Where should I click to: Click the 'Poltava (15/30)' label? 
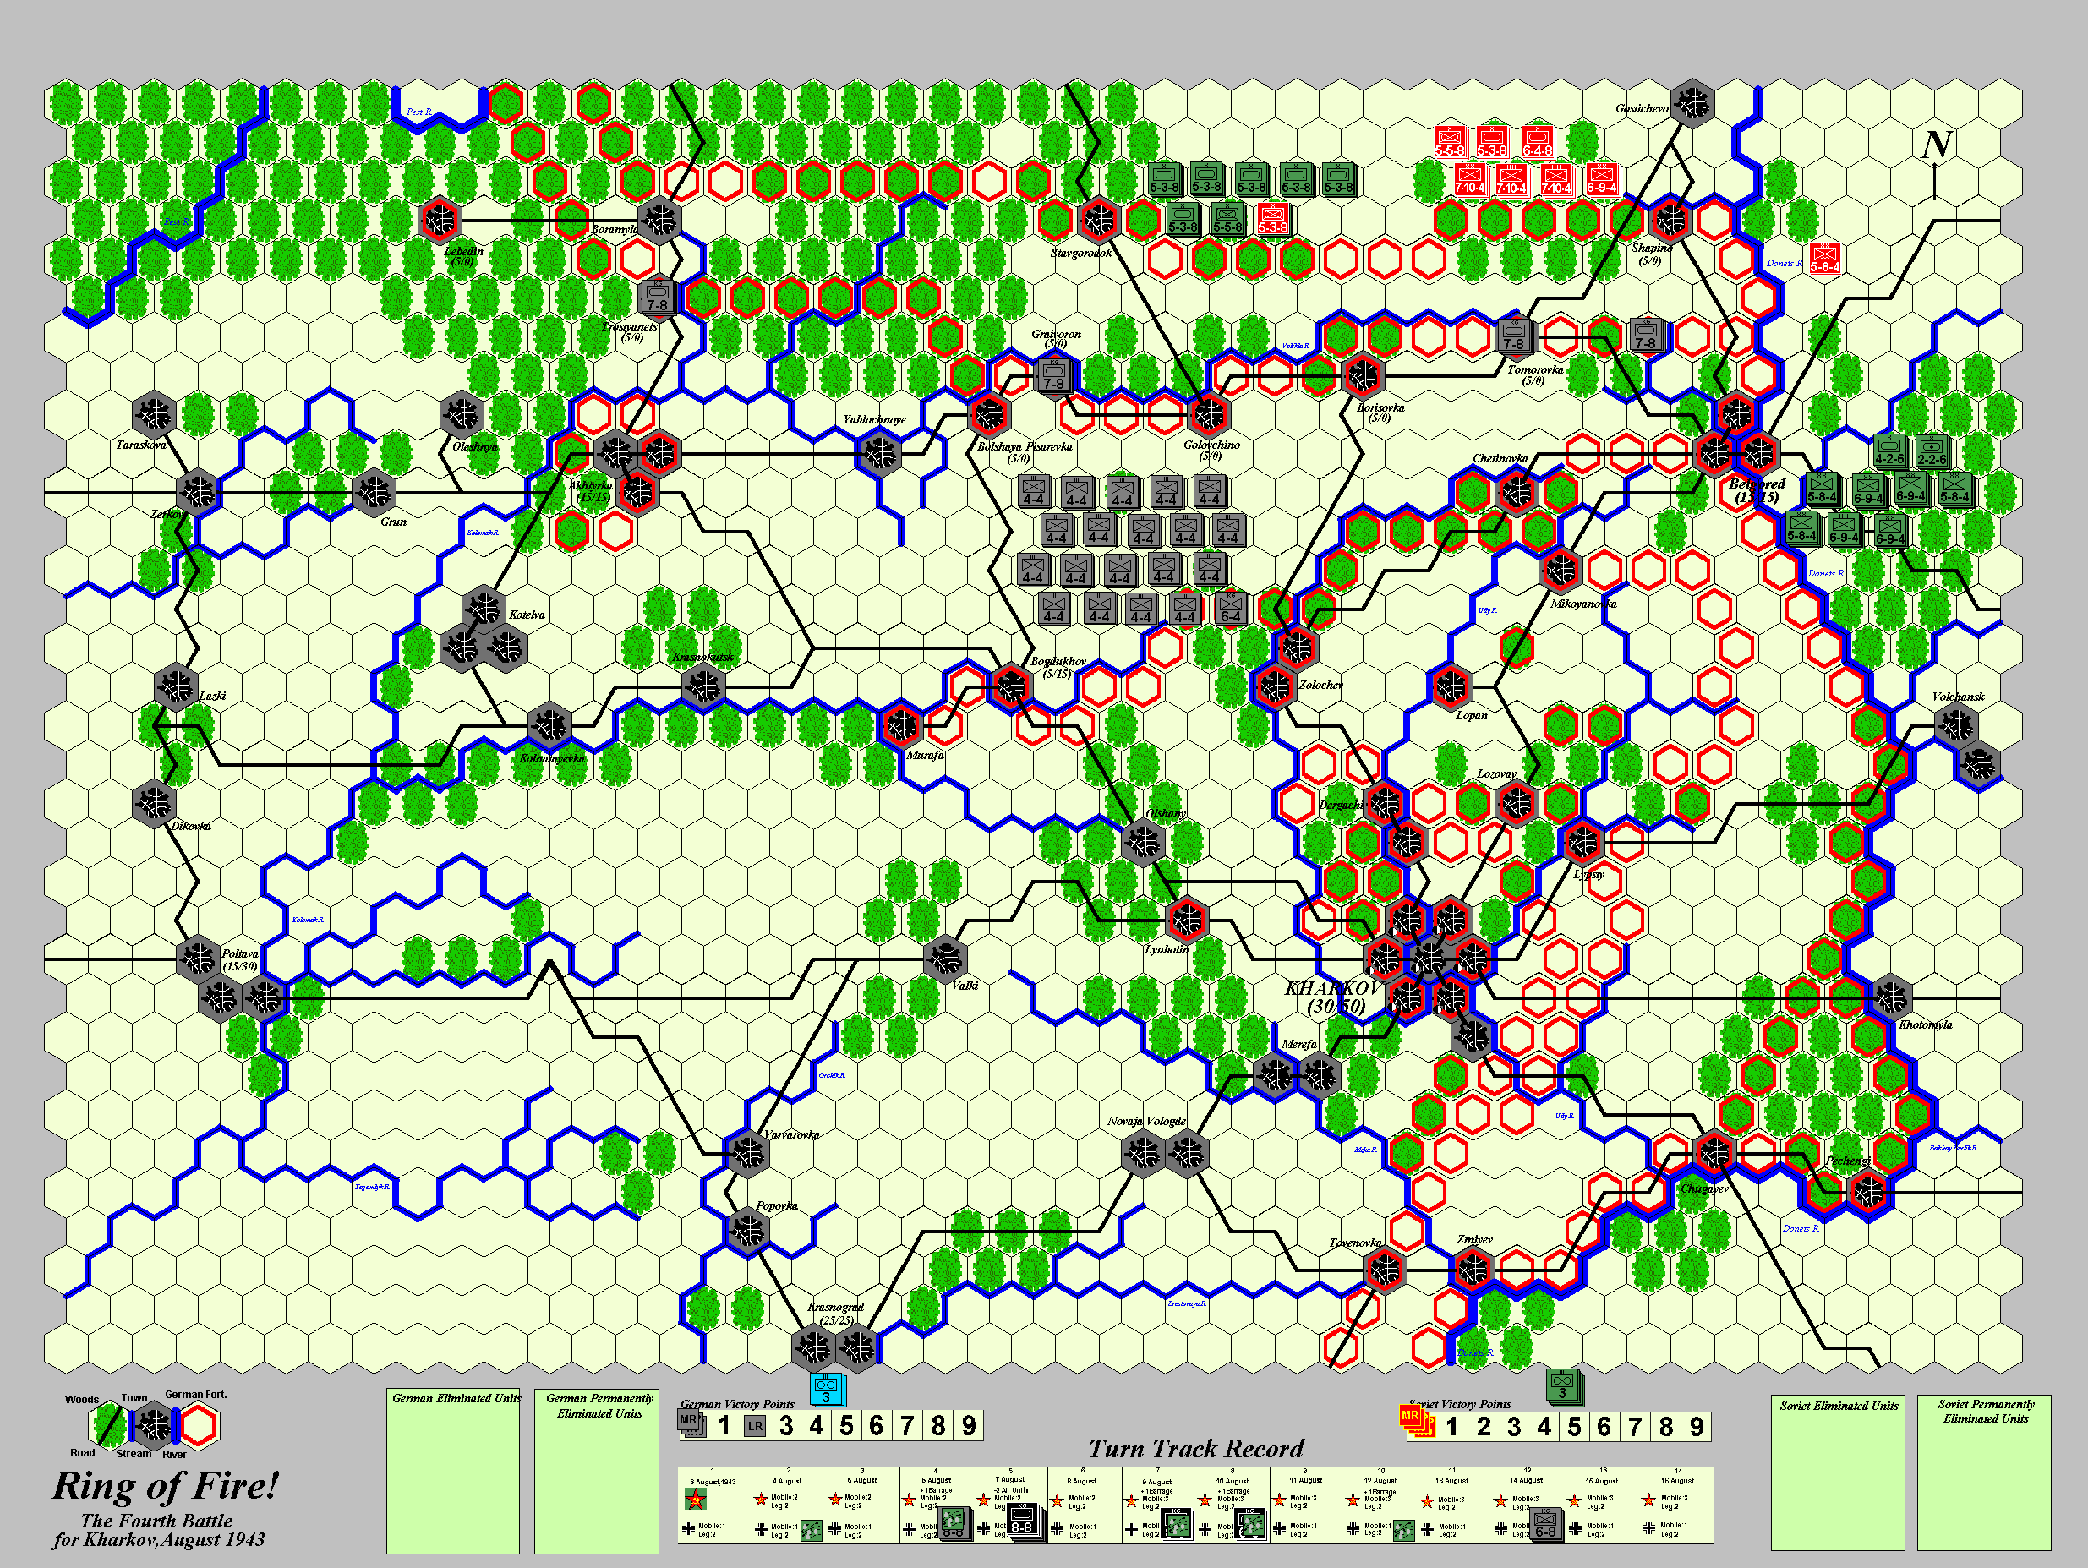(240, 960)
